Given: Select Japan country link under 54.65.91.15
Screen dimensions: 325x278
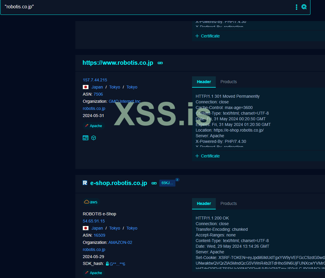Looking at the screenshot, I should pyautogui.click(x=97, y=228).
